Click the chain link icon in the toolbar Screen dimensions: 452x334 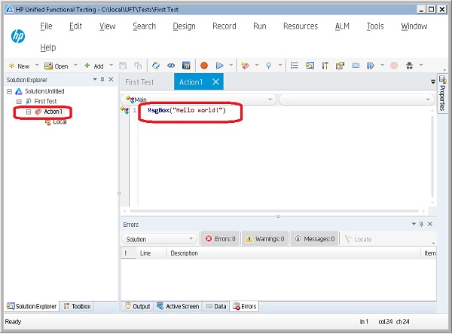(171, 66)
